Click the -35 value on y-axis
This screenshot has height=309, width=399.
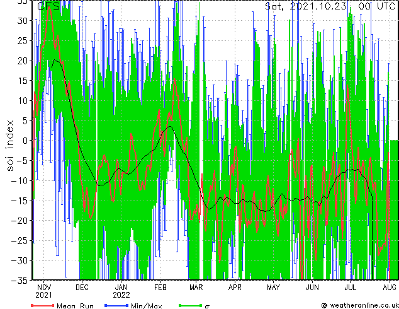(20, 281)
